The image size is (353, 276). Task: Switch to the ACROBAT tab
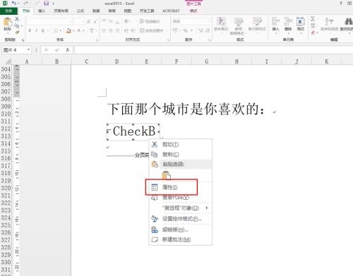(x=171, y=11)
